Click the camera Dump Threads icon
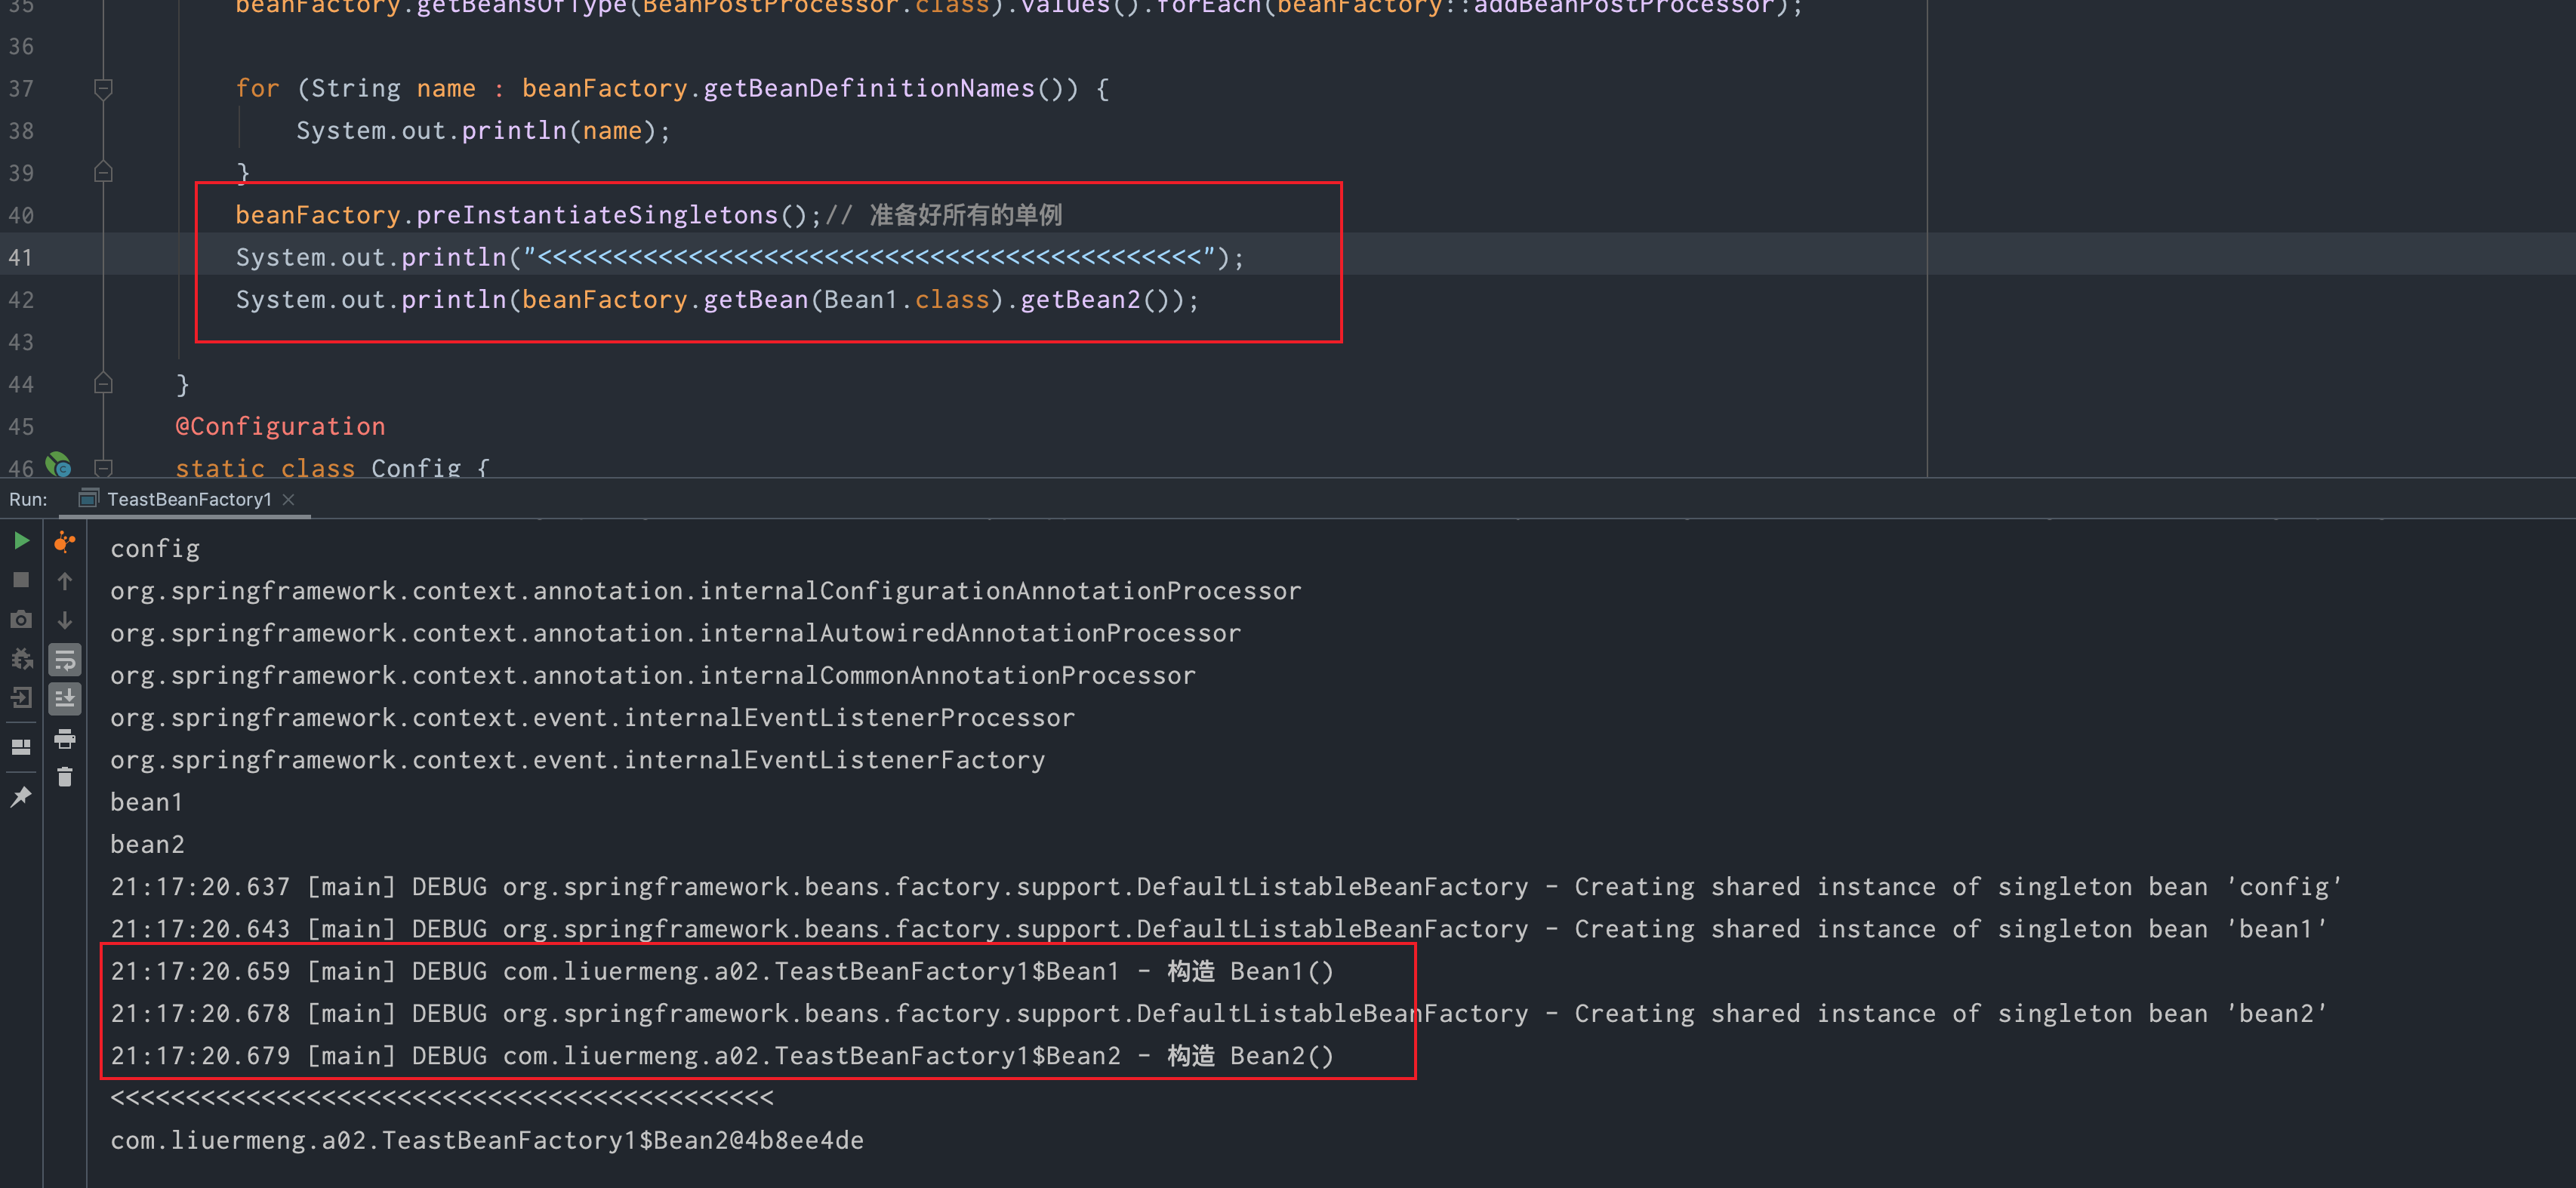Image resolution: width=2576 pixels, height=1188 pixels. coord(21,620)
